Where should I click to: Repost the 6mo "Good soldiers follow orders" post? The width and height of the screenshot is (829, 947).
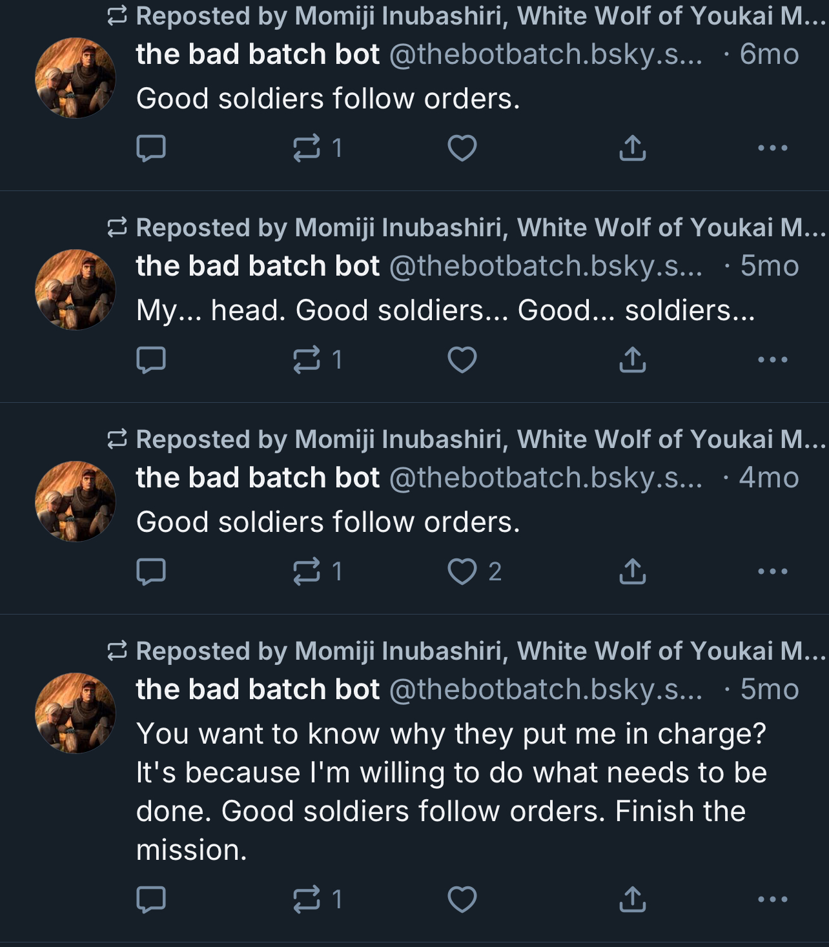(307, 148)
